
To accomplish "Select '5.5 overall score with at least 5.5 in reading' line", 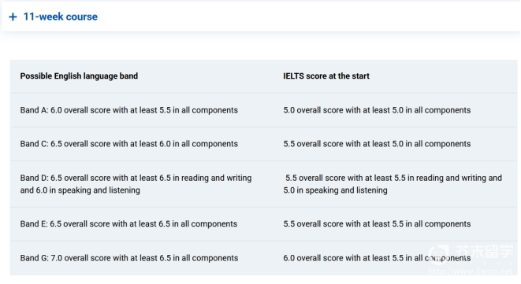I will tap(393, 178).
